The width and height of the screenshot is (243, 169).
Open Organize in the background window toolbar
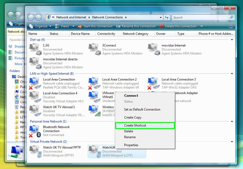(17, 24)
